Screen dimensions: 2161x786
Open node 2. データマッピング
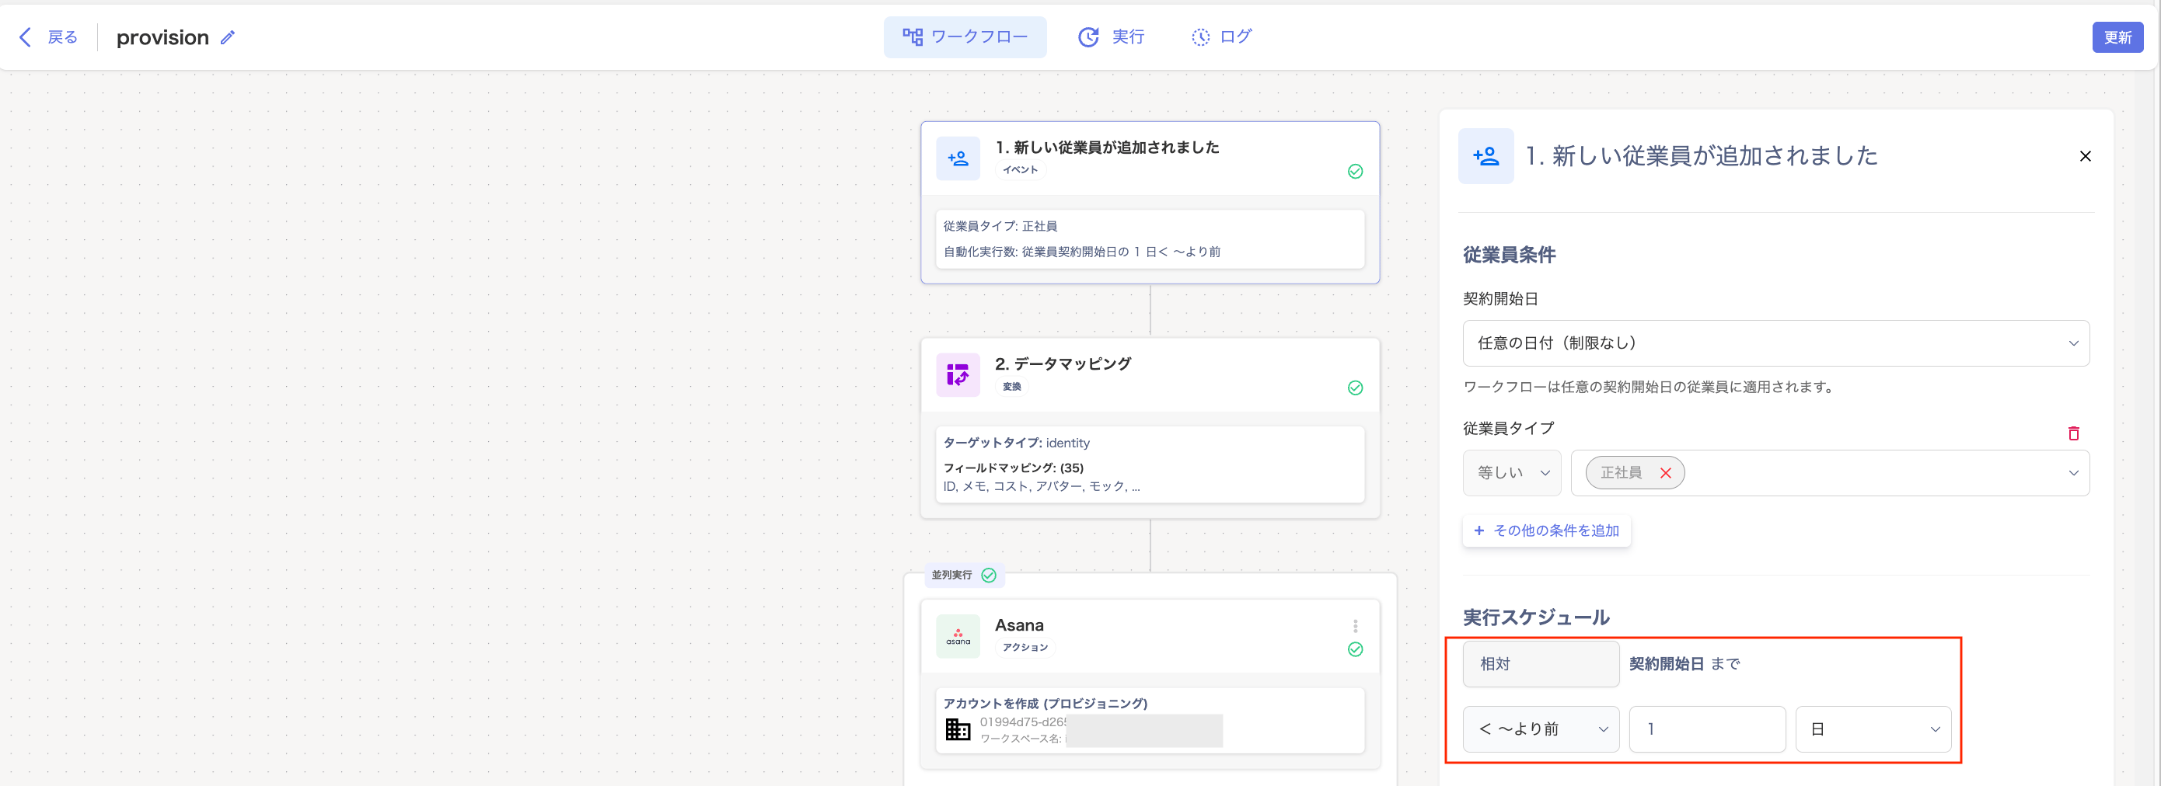(1063, 363)
